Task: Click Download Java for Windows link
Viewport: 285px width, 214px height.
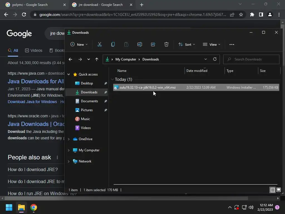Action: pos(32,102)
